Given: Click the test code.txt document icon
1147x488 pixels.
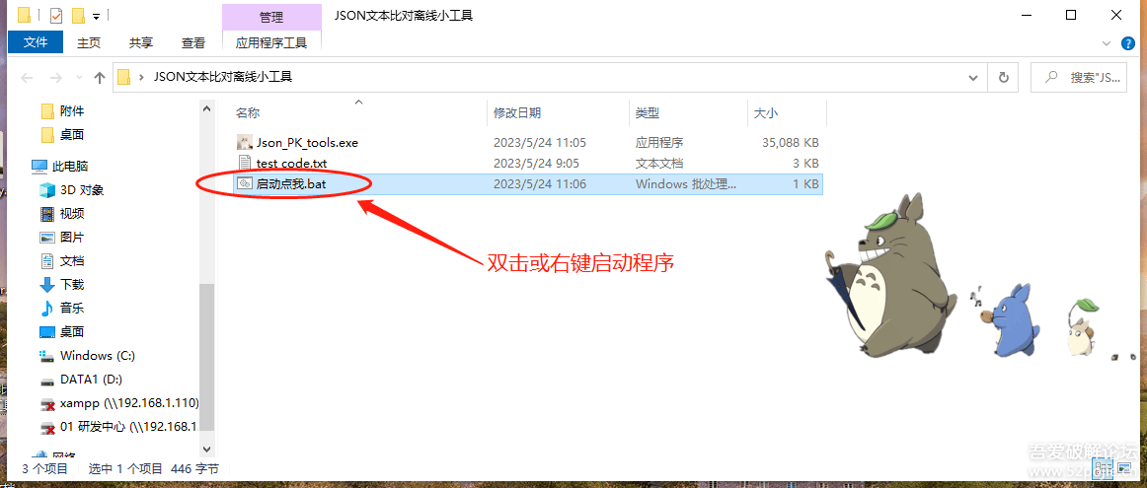Looking at the screenshot, I should [x=245, y=163].
